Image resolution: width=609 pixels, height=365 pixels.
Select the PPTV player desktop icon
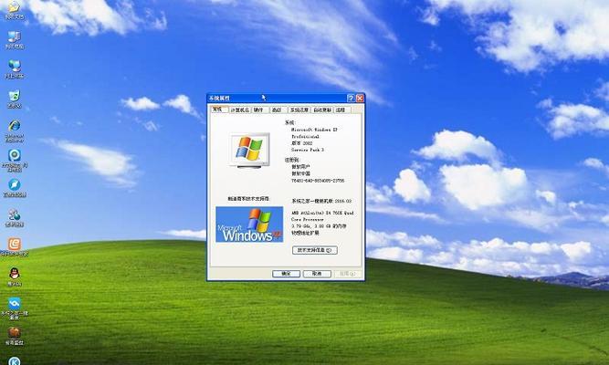[15, 160]
